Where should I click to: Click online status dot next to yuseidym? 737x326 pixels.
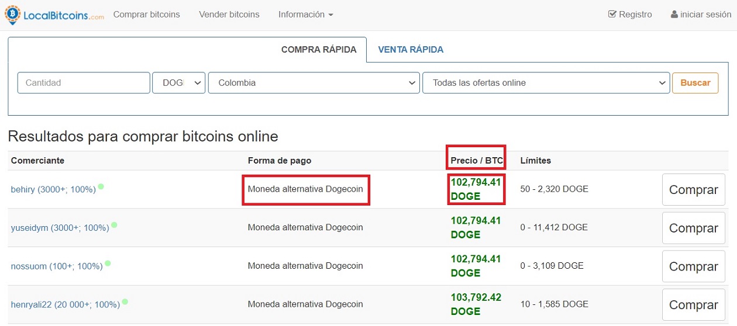coord(114,225)
